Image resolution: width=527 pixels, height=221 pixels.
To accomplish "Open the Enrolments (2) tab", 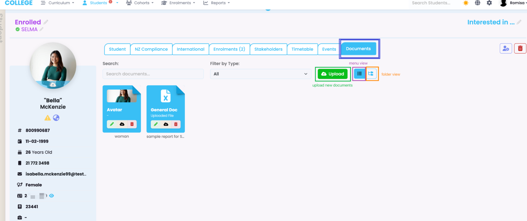I will [229, 49].
